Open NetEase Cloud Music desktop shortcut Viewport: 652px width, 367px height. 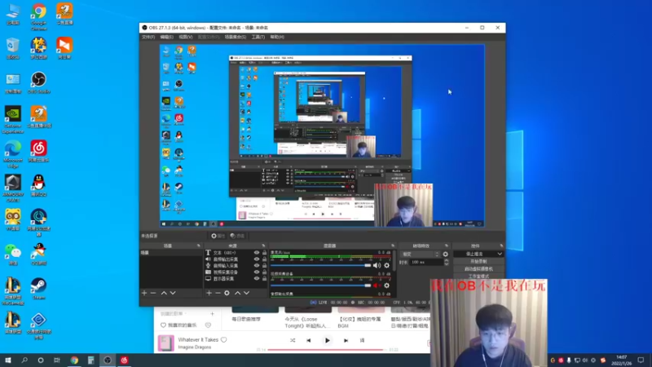[38, 152]
